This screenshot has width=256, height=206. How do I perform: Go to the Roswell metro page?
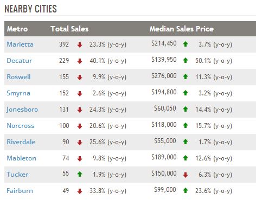click(x=18, y=77)
